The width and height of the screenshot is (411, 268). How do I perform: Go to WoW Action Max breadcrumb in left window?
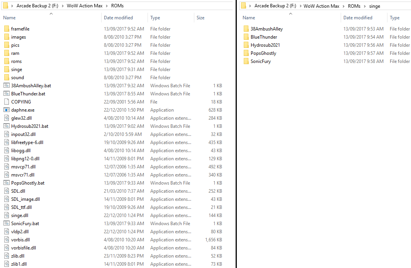pyautogui.click(x=84, y=6)
